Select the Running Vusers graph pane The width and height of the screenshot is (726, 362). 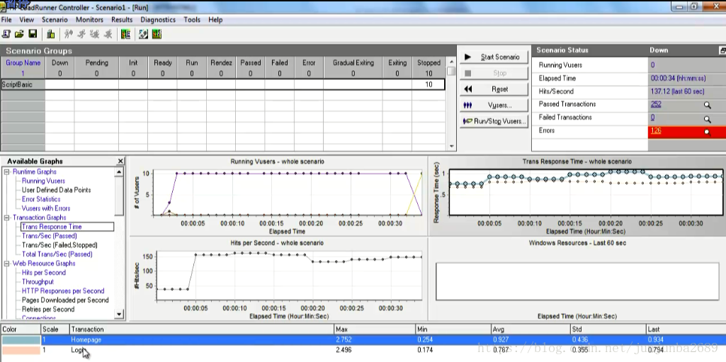tap(279, 196)
